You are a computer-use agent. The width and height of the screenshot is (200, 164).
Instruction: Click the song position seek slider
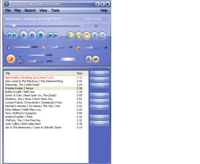(43, 26)
